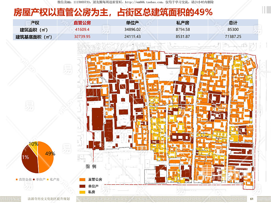
Task: Select the 产权 table header cell
Action: coord(35,23)
